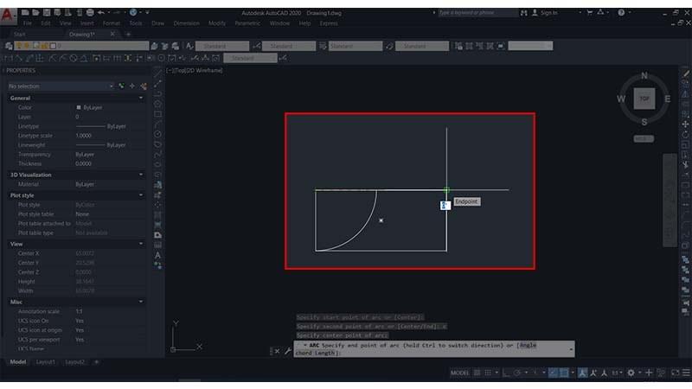Screen dimensions: 692x389
Task: Open the Dimension menu
Action: [186, 23]
